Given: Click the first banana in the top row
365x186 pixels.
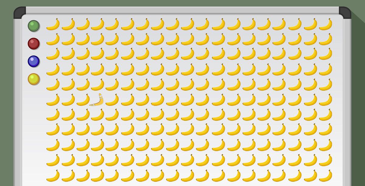Looking at the screenshot, I should coord(53,24).
